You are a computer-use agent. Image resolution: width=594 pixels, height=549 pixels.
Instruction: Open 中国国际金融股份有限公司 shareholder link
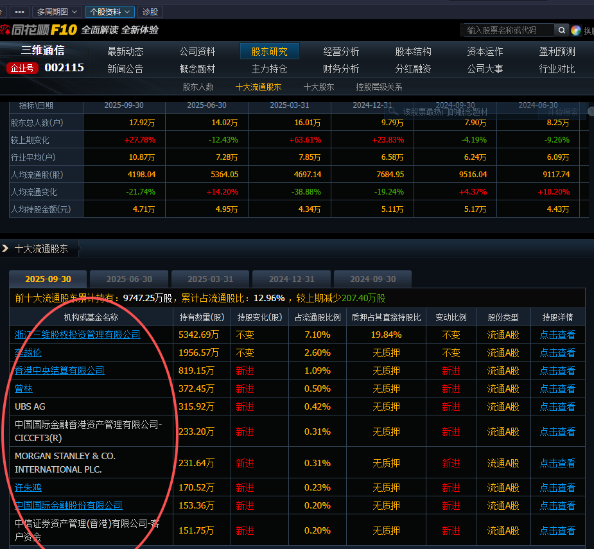(x=68, y=505)
